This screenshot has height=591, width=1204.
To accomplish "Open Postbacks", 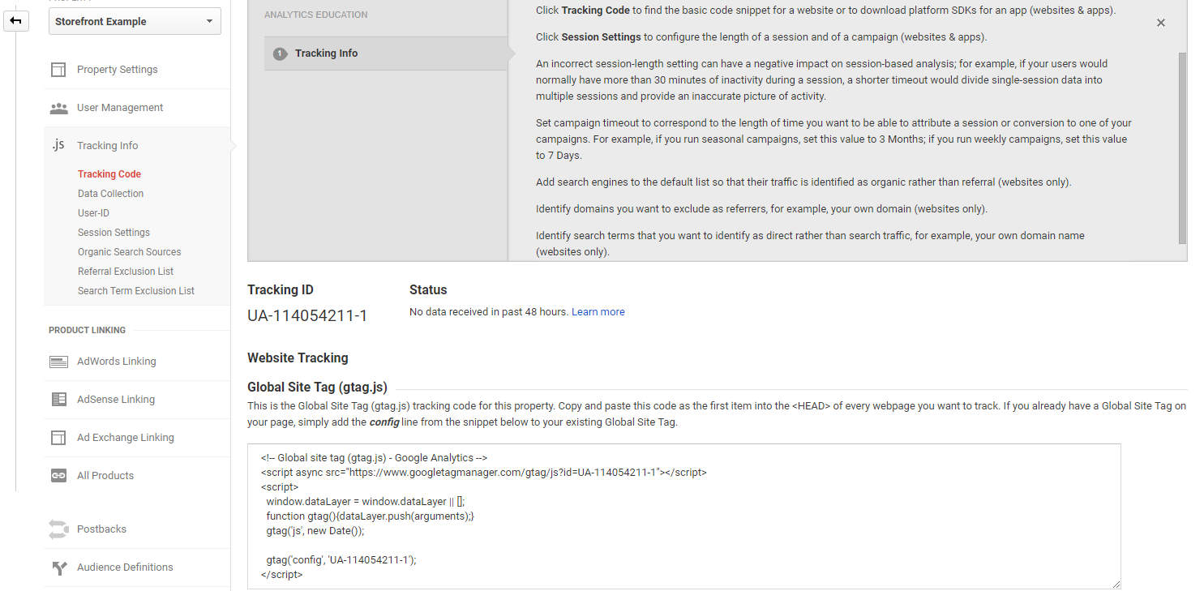I will (x=101, y=529).
